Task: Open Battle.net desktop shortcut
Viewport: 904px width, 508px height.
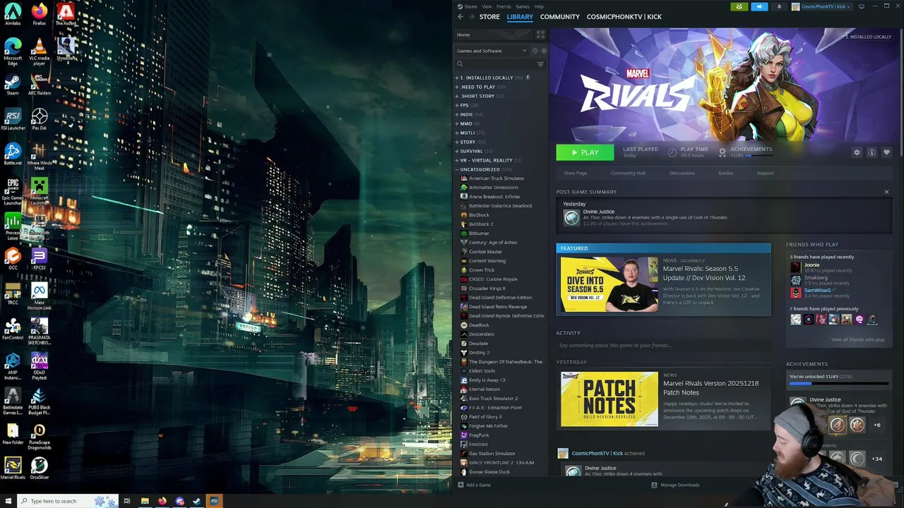Action: [x=13, y=155]
